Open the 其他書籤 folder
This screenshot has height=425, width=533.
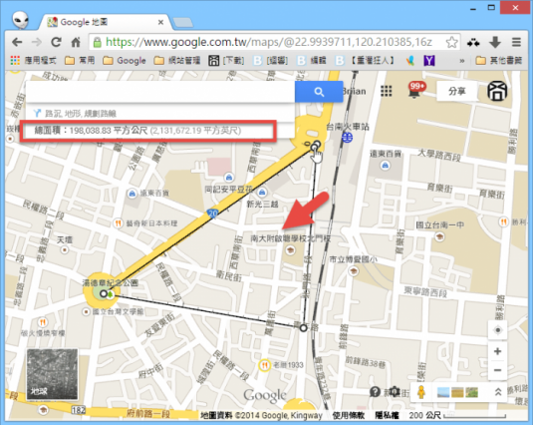click(x=499, y=61)
